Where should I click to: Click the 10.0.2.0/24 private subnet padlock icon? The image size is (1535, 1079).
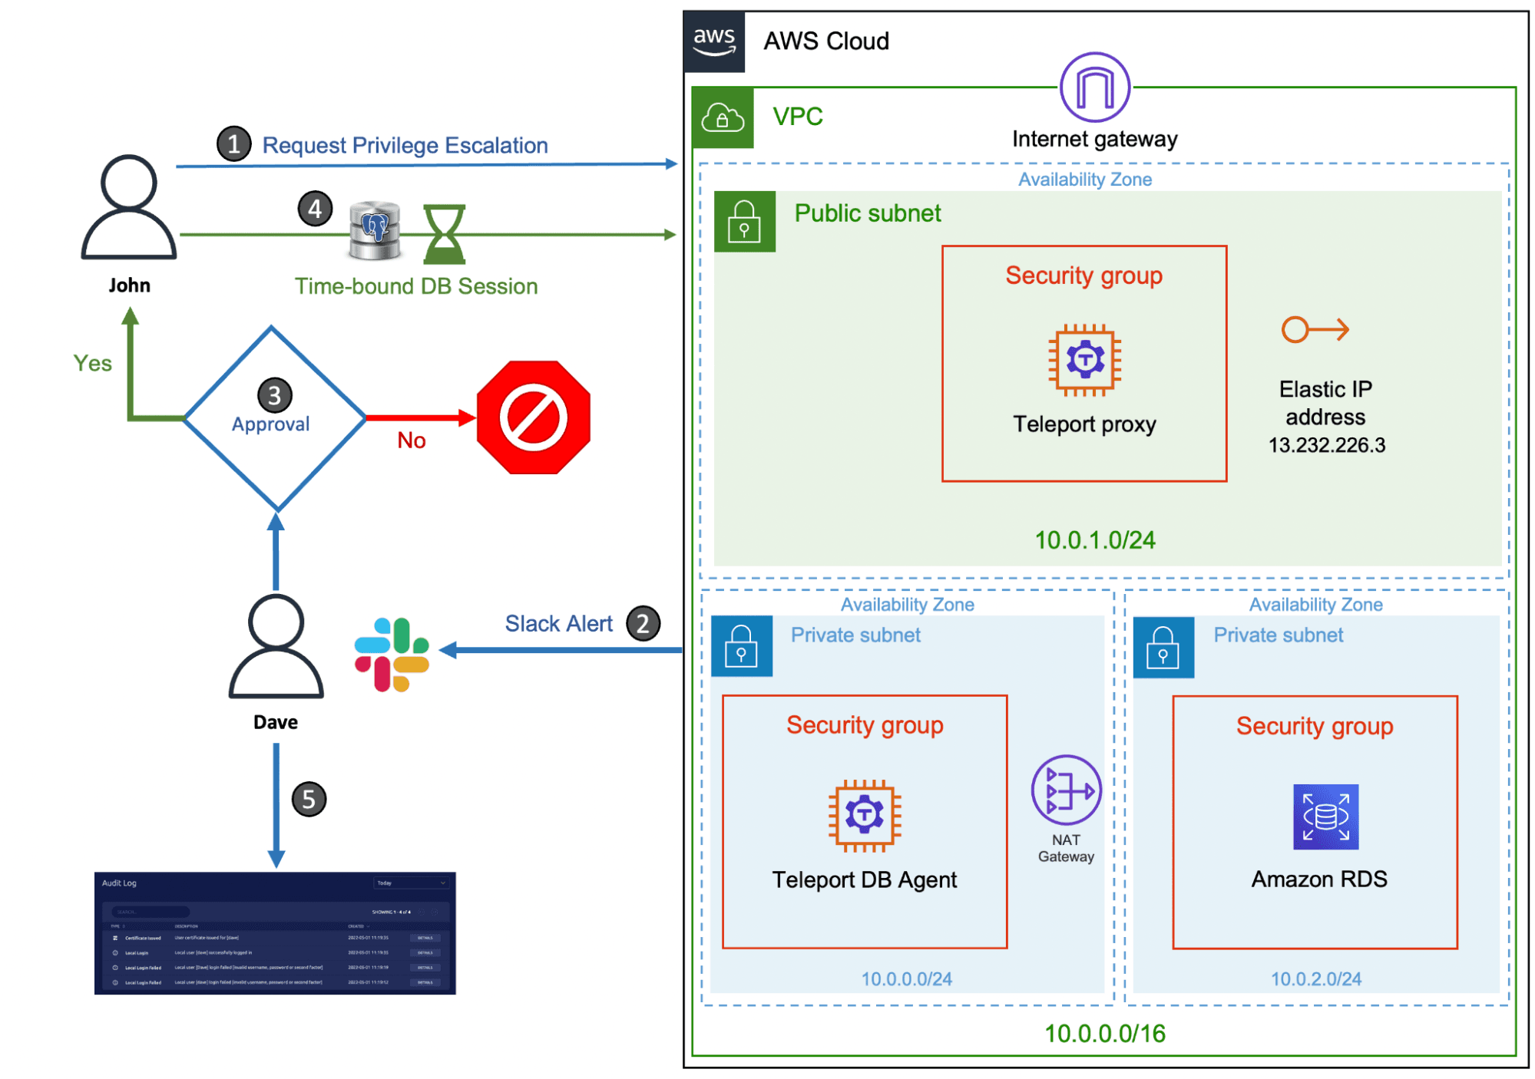tap(1163, 646)
